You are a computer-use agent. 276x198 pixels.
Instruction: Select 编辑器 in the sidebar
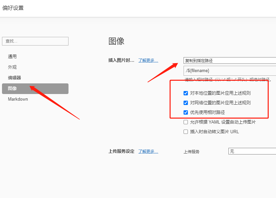(14, 78)
